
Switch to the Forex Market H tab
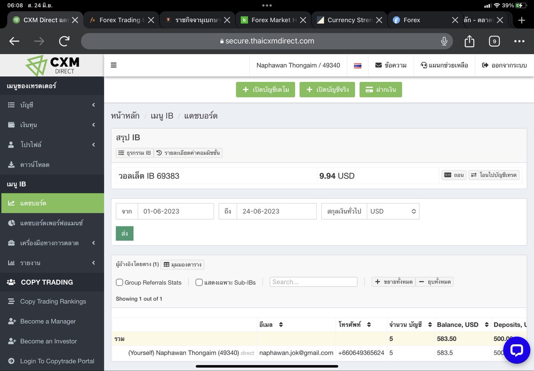[x=274, y=20]
